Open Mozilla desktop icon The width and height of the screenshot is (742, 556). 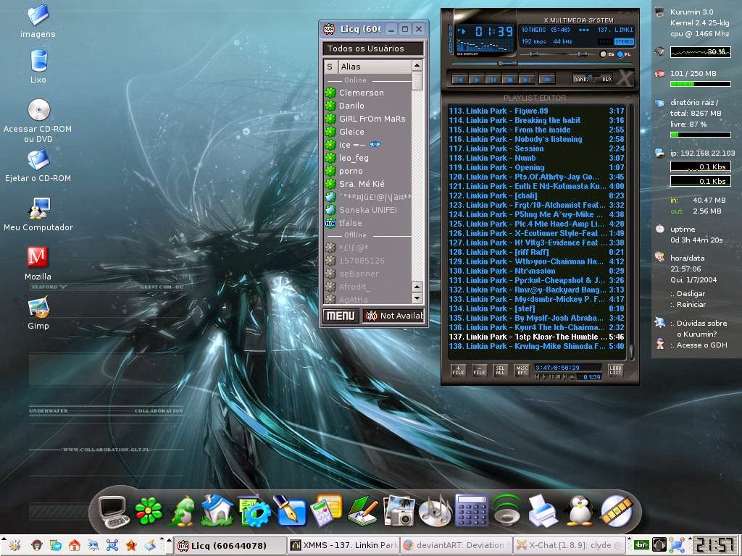(38, 258)
